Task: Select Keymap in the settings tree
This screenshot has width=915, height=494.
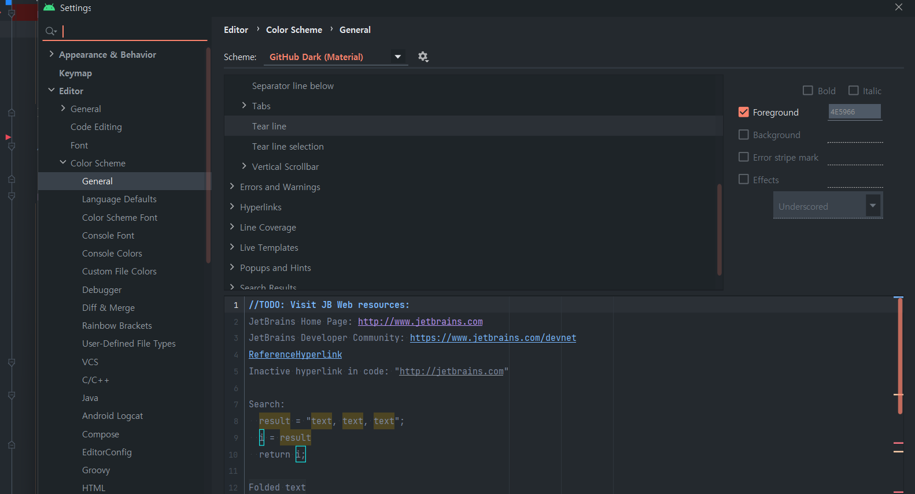Action: tap(75, 73)
